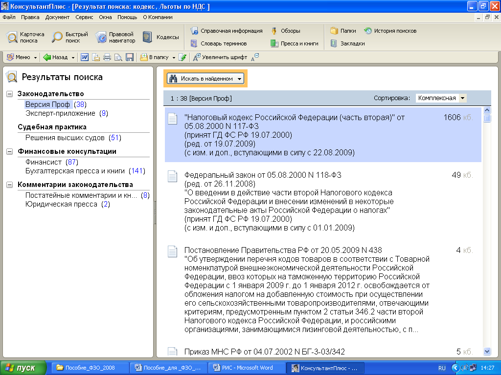Select Финансист (87) item

pos(52,162)
